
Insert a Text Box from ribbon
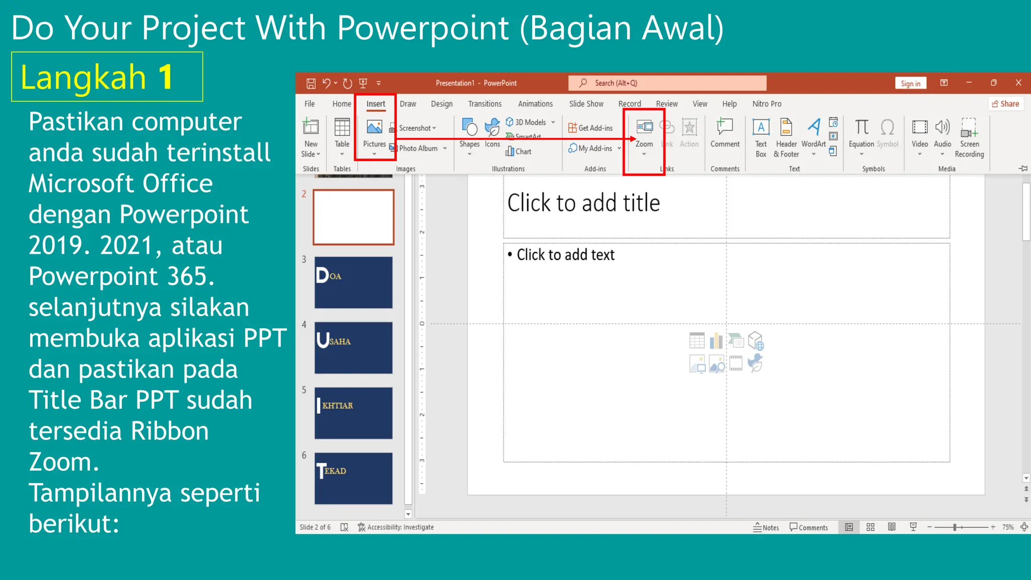point(761,128)
